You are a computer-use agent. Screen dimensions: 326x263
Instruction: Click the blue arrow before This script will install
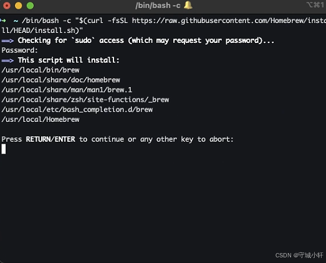tap(7, 60)
